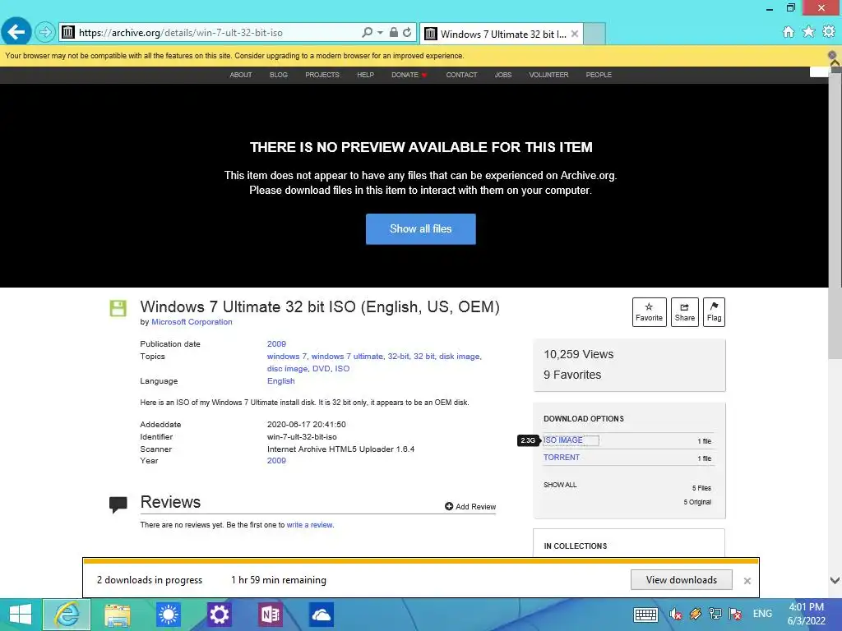This screenshot has width=842, height=631.
Task: Open File Explorer in the taskbar
Action: (117, 615)
